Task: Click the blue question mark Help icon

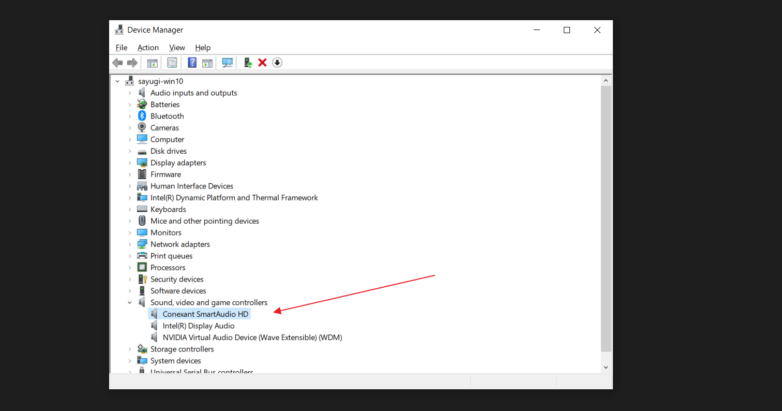Action: point(192,63)
